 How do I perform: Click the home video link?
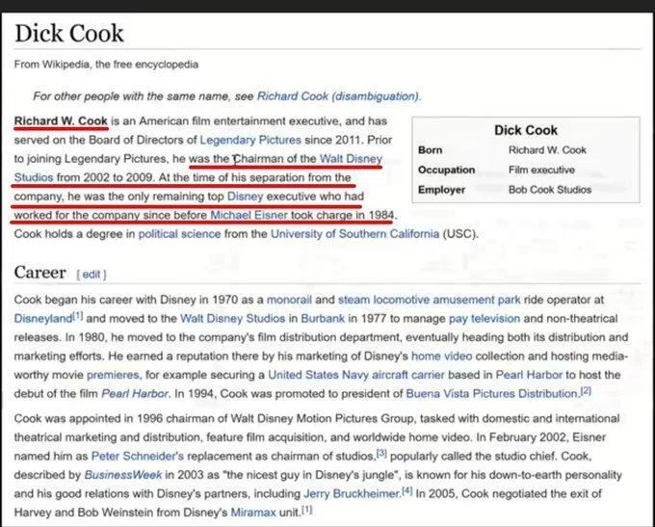tap(441, 356)
